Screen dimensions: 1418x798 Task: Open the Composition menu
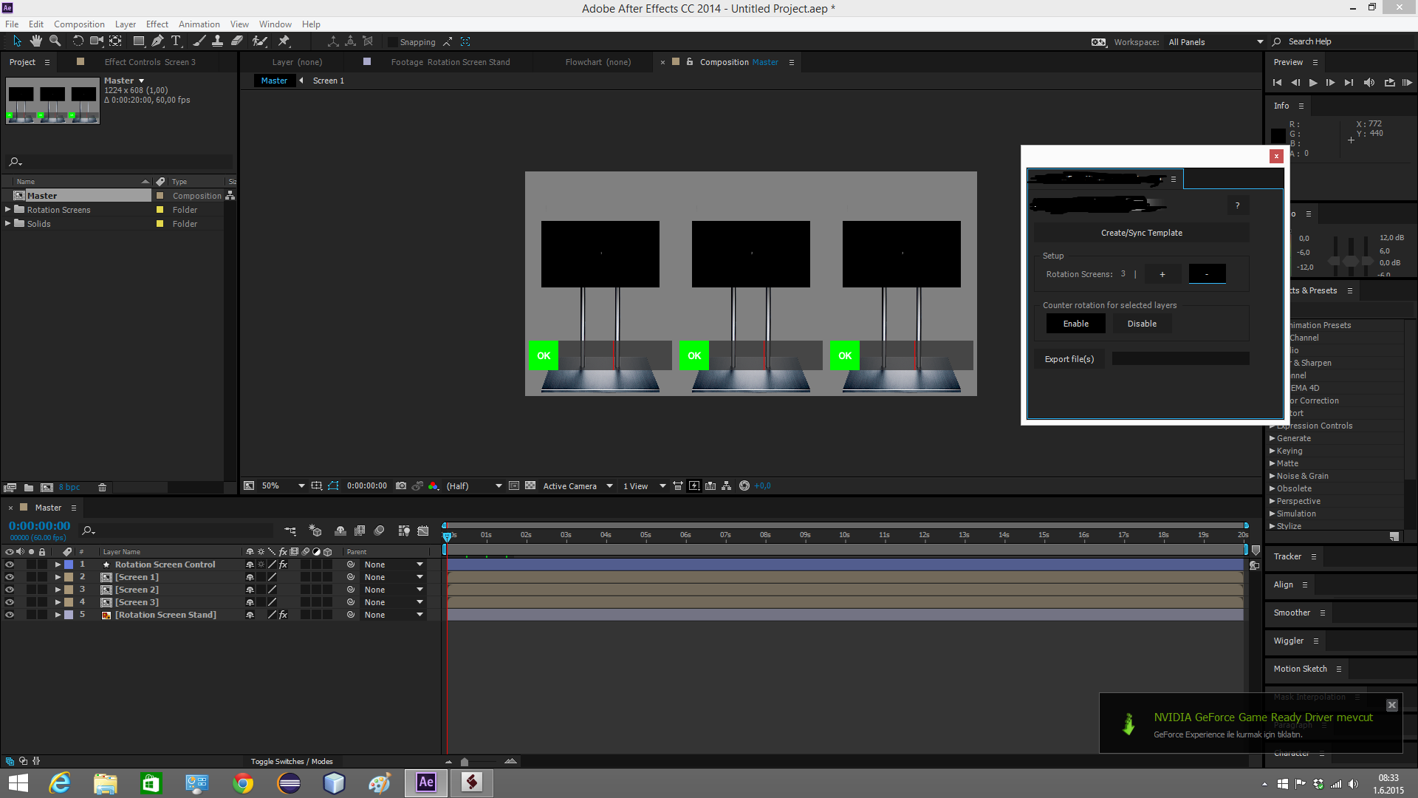(79, 24)
